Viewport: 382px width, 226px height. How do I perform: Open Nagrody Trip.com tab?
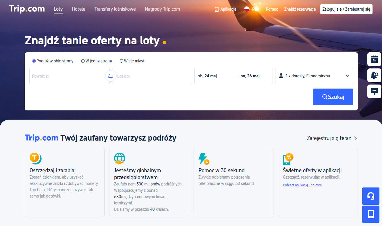pos(163,9)
